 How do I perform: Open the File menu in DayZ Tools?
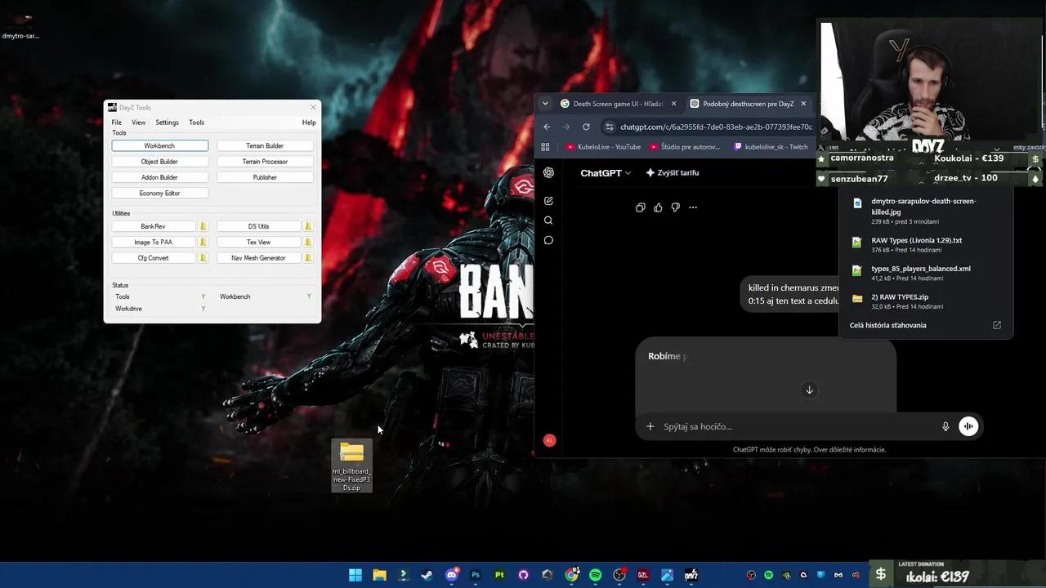click(x=117, y=122)
